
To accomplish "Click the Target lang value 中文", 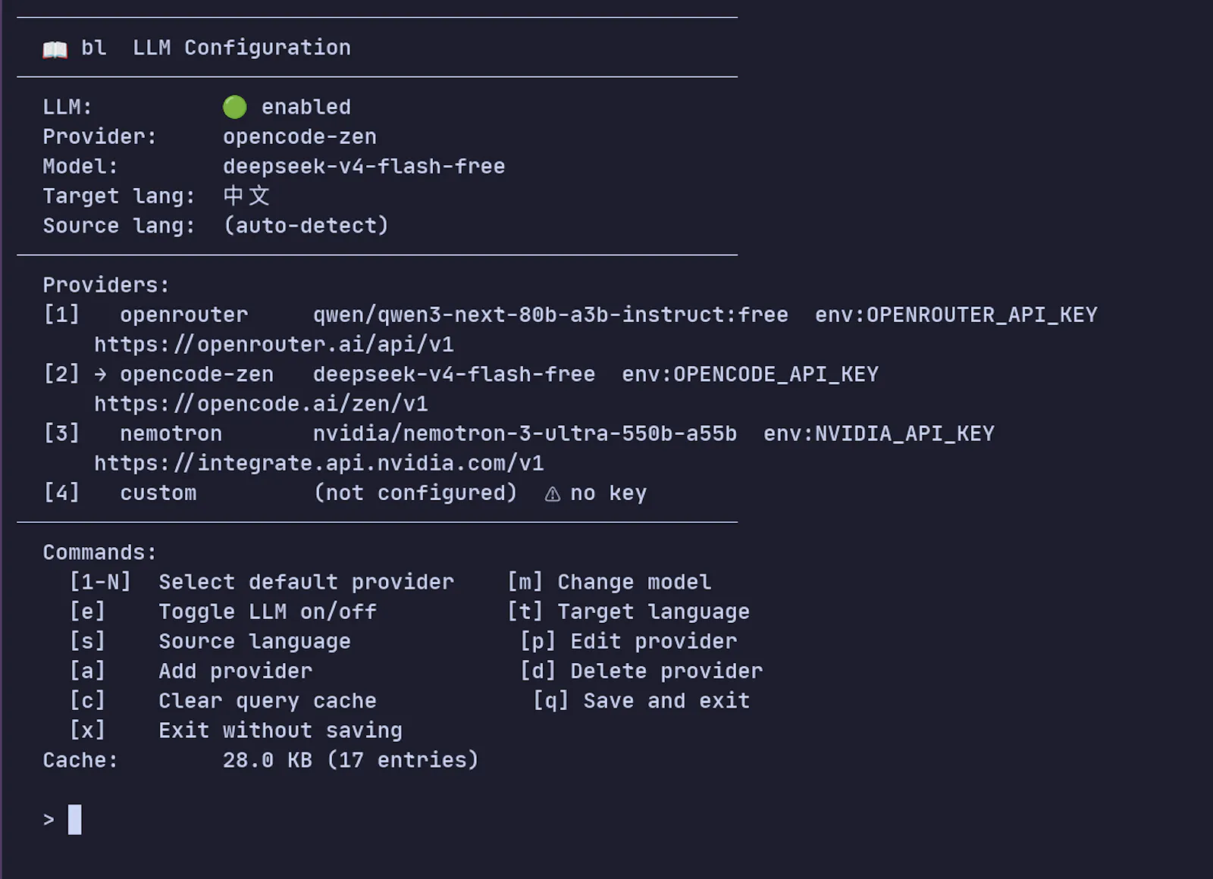I will click(246, 196).
